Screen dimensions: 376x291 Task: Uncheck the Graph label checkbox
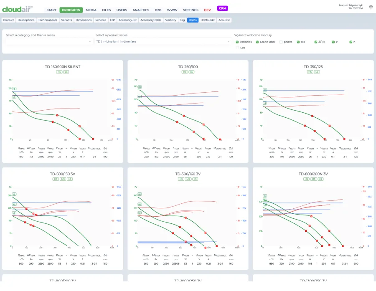(x=257, y=42)
